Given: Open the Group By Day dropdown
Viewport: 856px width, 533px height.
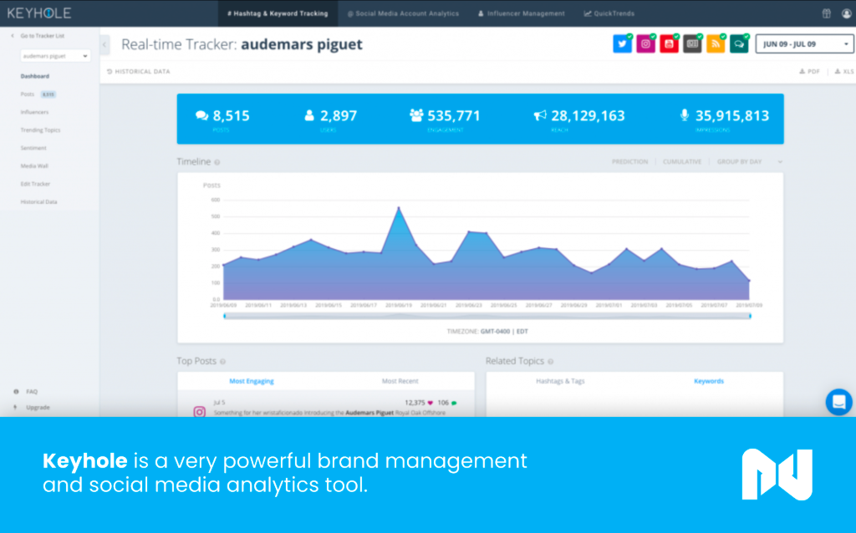Looking at the screenshot, I should tap(749, 161).
